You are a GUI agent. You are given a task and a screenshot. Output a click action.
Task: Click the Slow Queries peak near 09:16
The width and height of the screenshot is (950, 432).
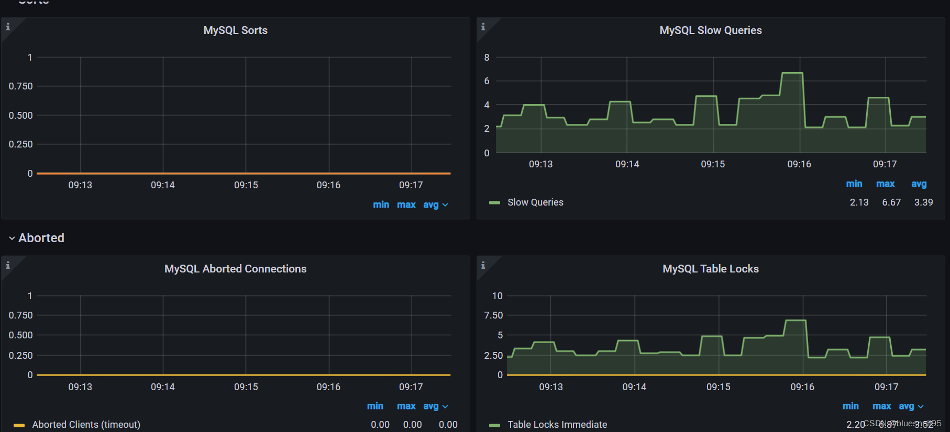click(792, 73)
